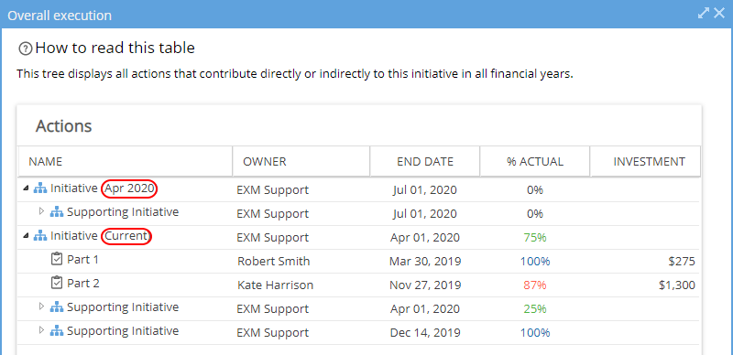Open the How to read this table heading
Viewport: 733px width, 355px height.
pos(115,48)
